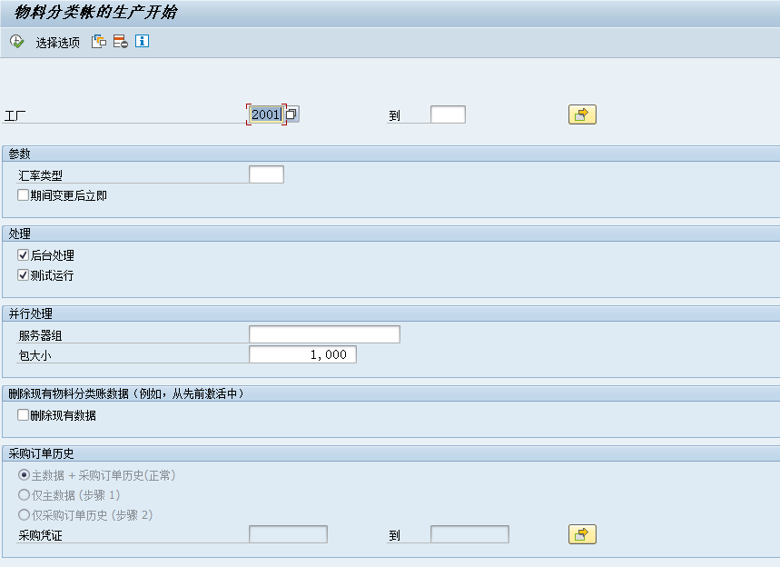Uncheck 测试运行 checkbox
Screen dimensions: 780x567
tap(23, 275)
